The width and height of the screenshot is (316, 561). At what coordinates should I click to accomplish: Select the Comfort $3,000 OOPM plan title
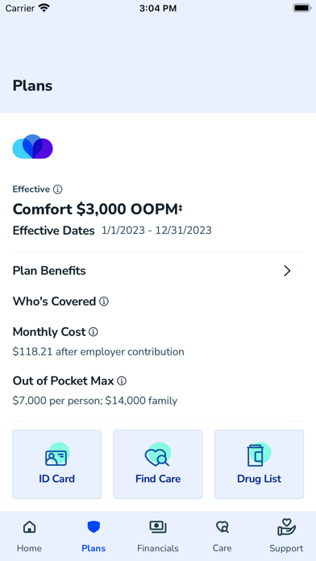[98, 210]
